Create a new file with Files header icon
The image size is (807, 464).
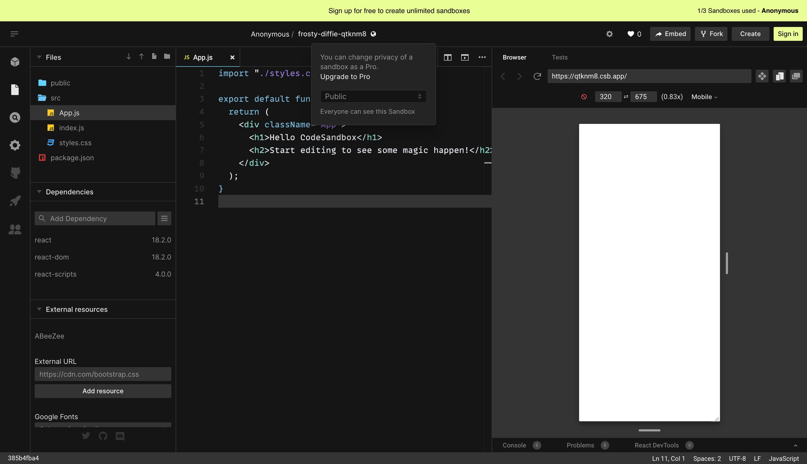point(154,56)
